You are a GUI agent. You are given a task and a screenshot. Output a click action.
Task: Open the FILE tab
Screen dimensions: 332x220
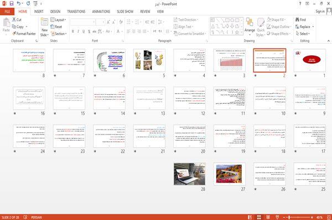[x=7, y=12]
